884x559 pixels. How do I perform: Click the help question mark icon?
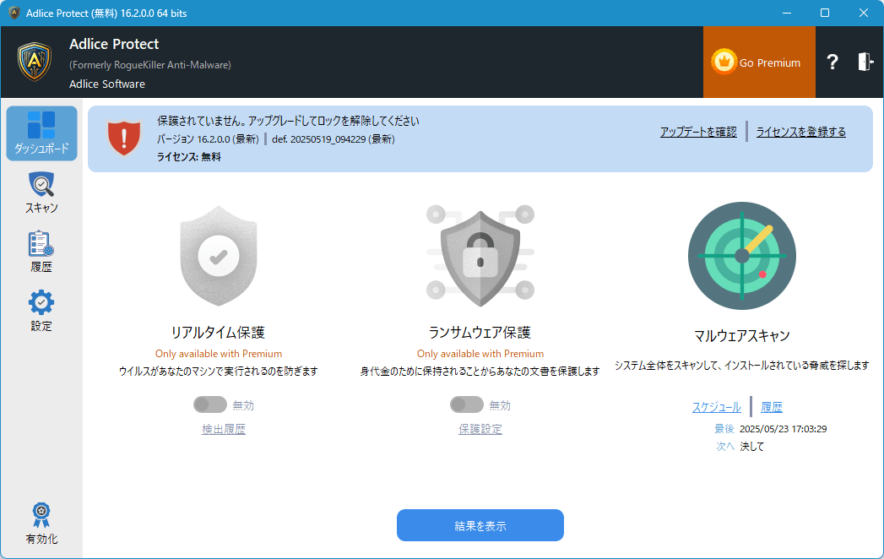point(832,62)
